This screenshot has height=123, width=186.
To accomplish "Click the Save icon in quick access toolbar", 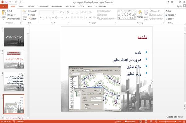I will (x=7, y=2).
